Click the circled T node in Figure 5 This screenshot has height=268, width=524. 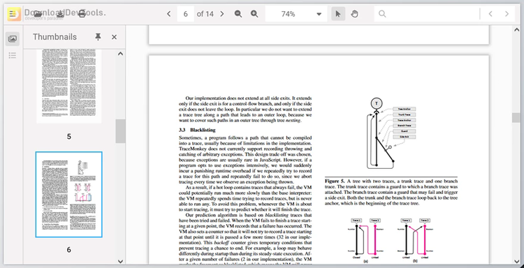click(x=377, y=103)
